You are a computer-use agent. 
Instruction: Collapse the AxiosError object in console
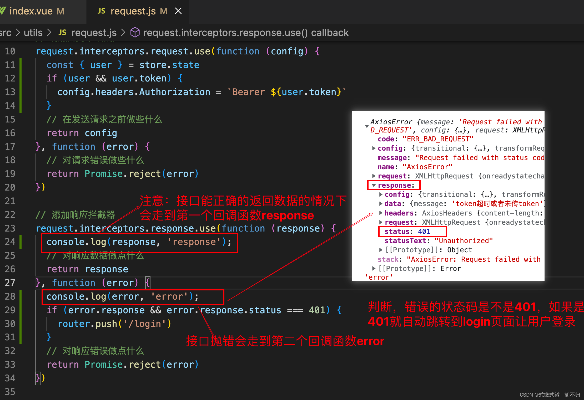tap(367, 126)
